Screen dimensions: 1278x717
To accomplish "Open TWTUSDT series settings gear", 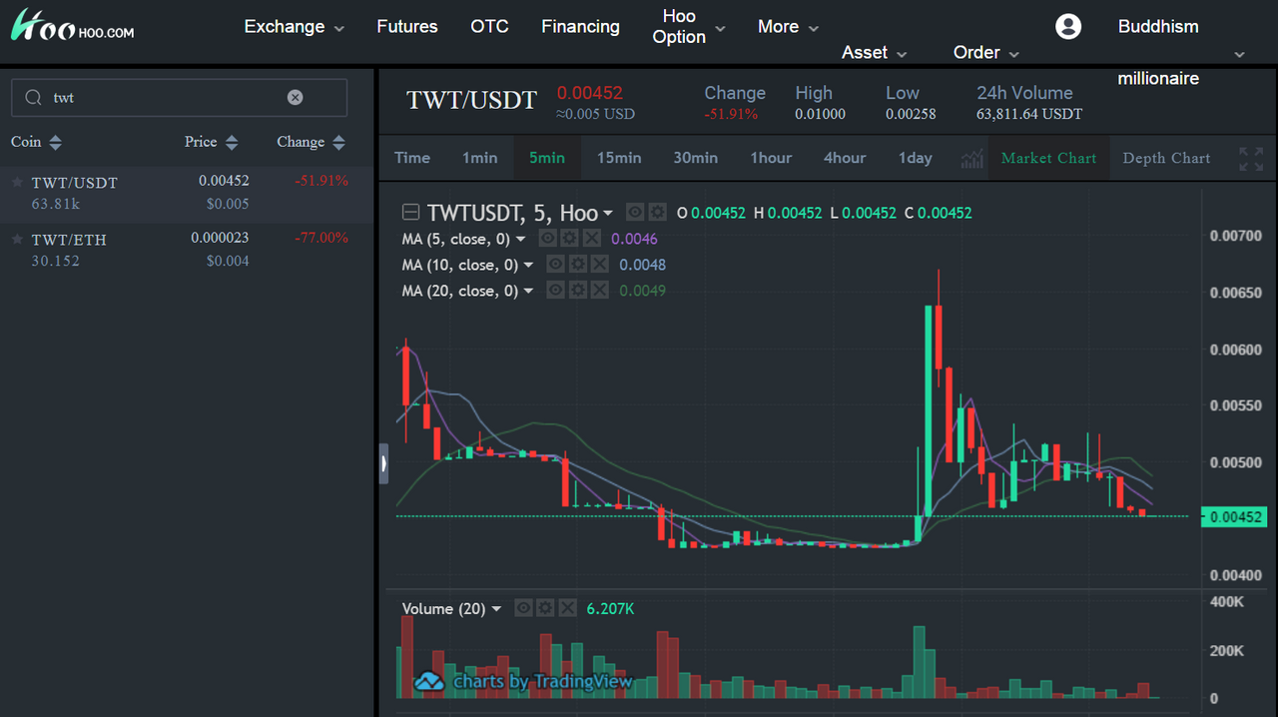I will coord(657,212).
